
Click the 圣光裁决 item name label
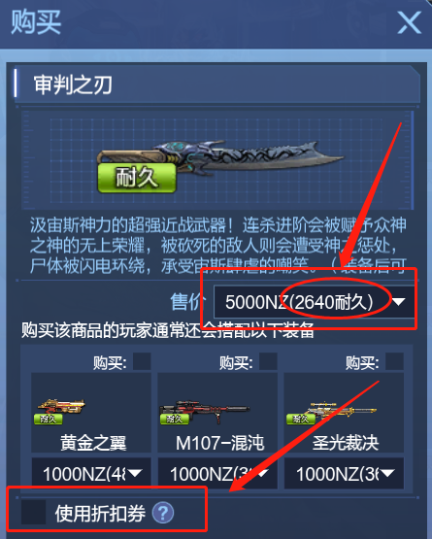click(x=345, y=443)
